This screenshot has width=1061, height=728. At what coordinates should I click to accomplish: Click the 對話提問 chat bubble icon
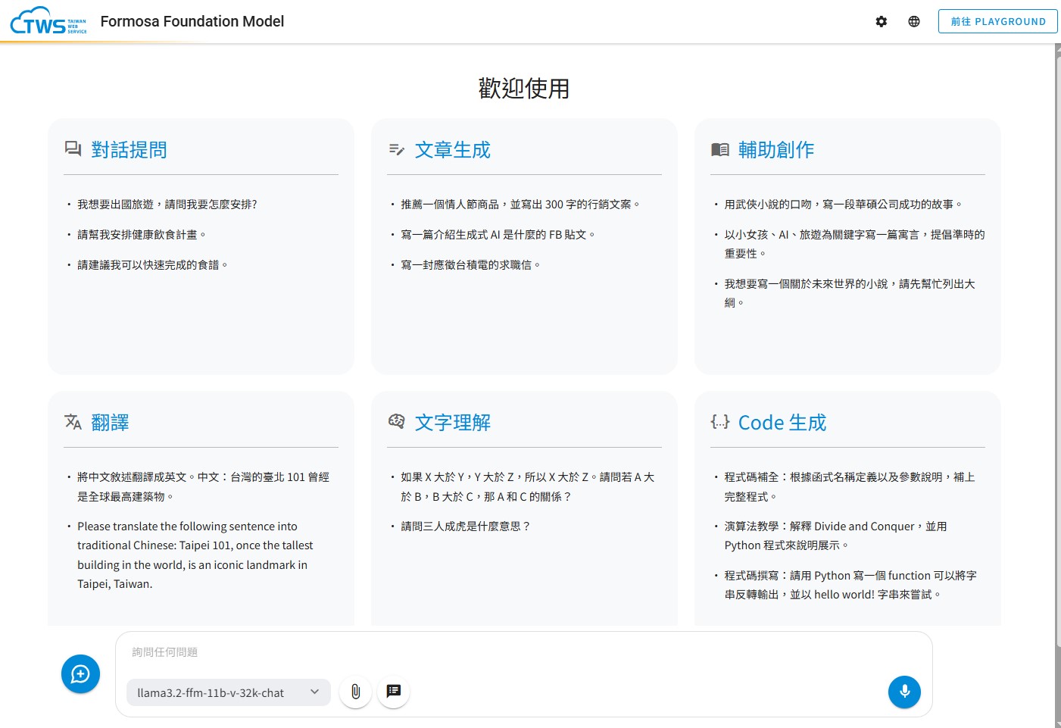[73, 149]
